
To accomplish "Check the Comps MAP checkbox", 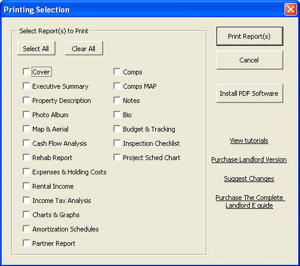I will (117, 86).
